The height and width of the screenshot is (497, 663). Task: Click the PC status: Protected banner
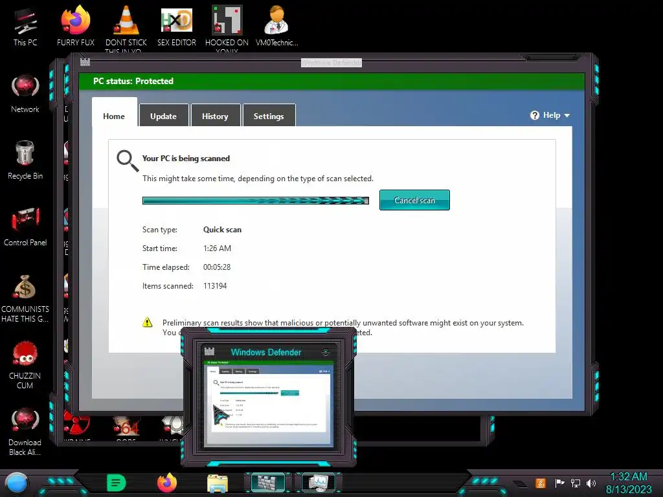pos(331,81)
